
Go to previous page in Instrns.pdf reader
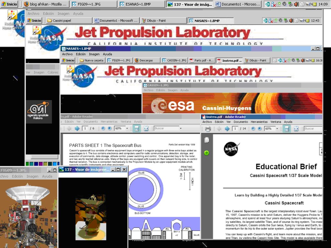point(219,129)
